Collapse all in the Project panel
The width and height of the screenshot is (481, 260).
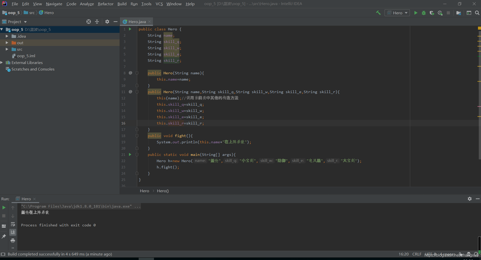(97, 22)
